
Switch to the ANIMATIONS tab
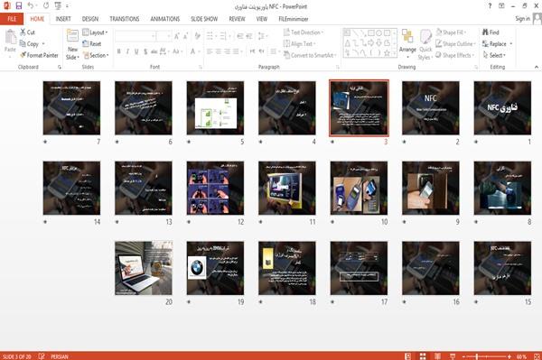pos(165,19)
